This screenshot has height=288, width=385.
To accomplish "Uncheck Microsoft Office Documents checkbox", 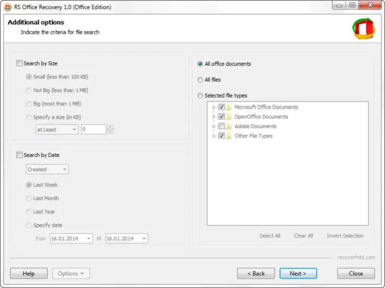I will (x=221, y=107).
